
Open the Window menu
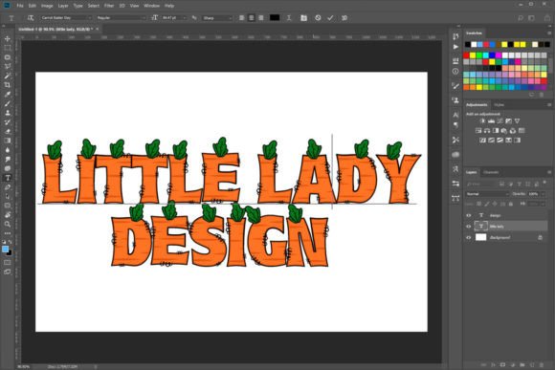click(x=151, y=6)
